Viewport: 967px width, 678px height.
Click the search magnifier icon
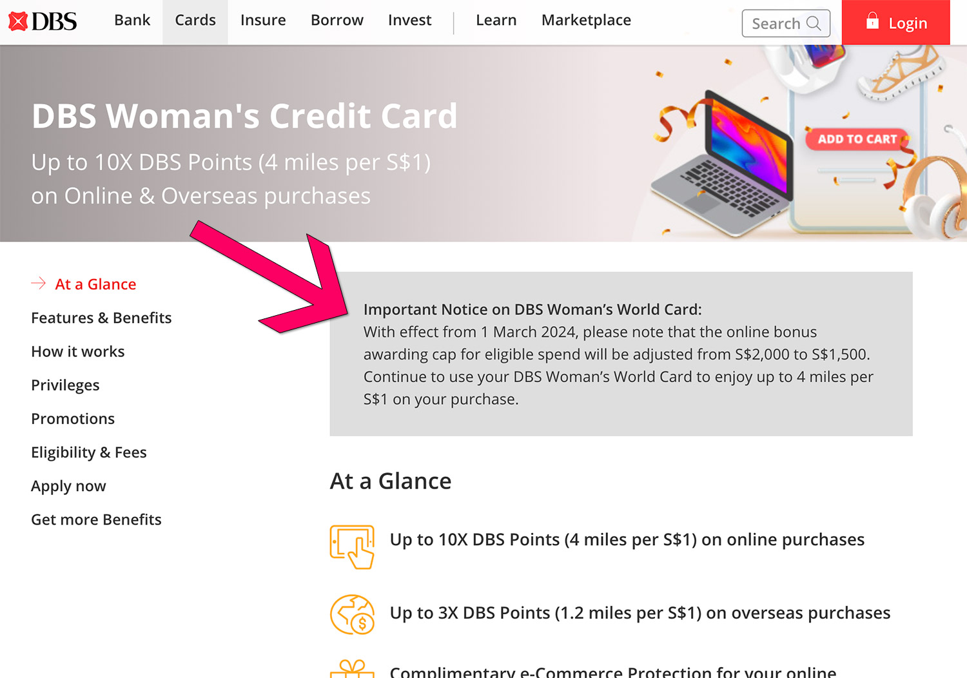[814, 24]
